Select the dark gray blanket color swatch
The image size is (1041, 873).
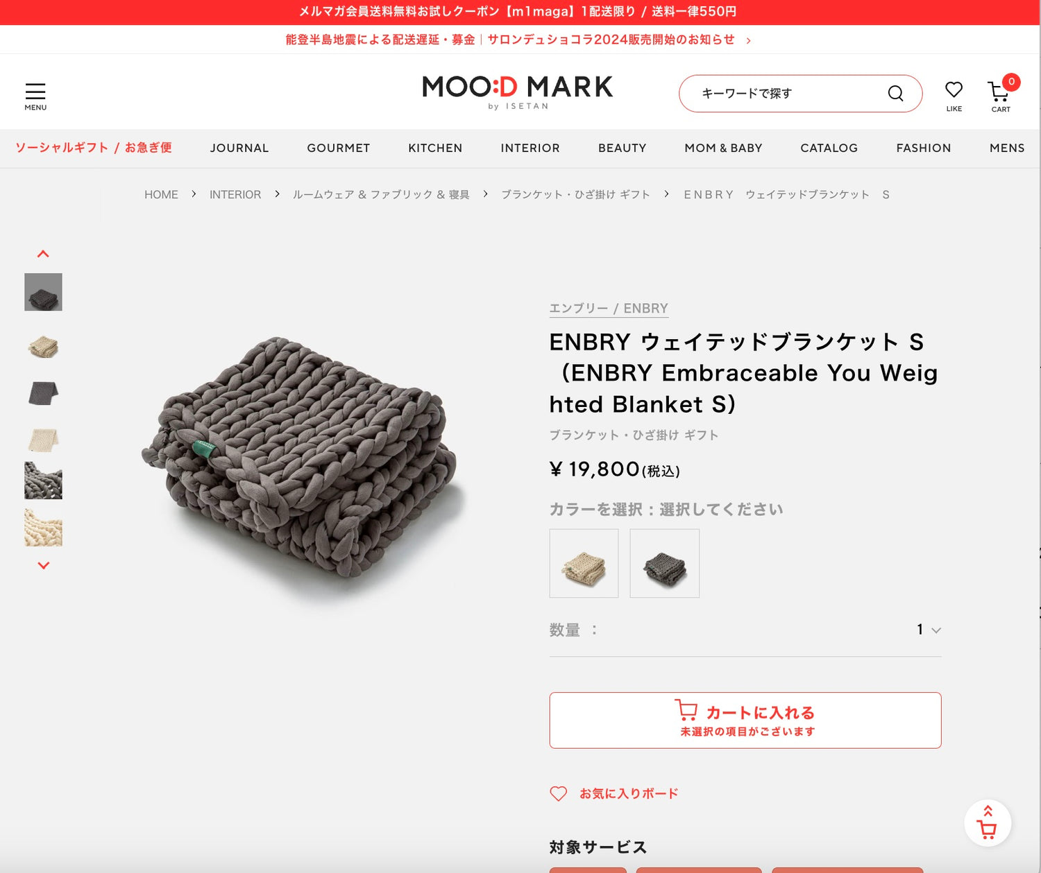(x=665, y=563)
